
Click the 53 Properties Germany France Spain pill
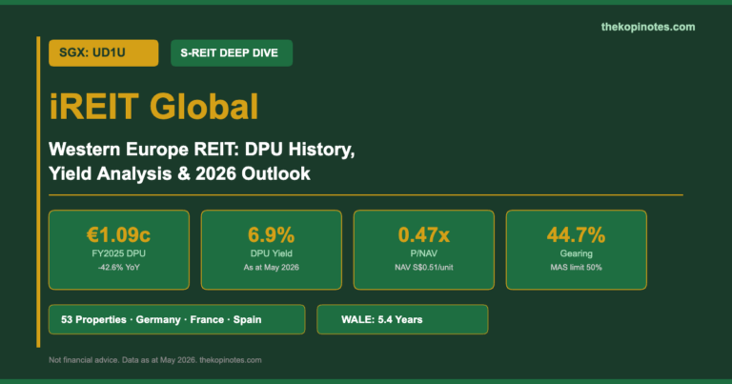(x=177, y=319)
